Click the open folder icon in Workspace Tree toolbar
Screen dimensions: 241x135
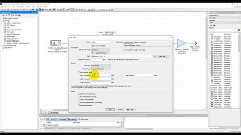6,15
